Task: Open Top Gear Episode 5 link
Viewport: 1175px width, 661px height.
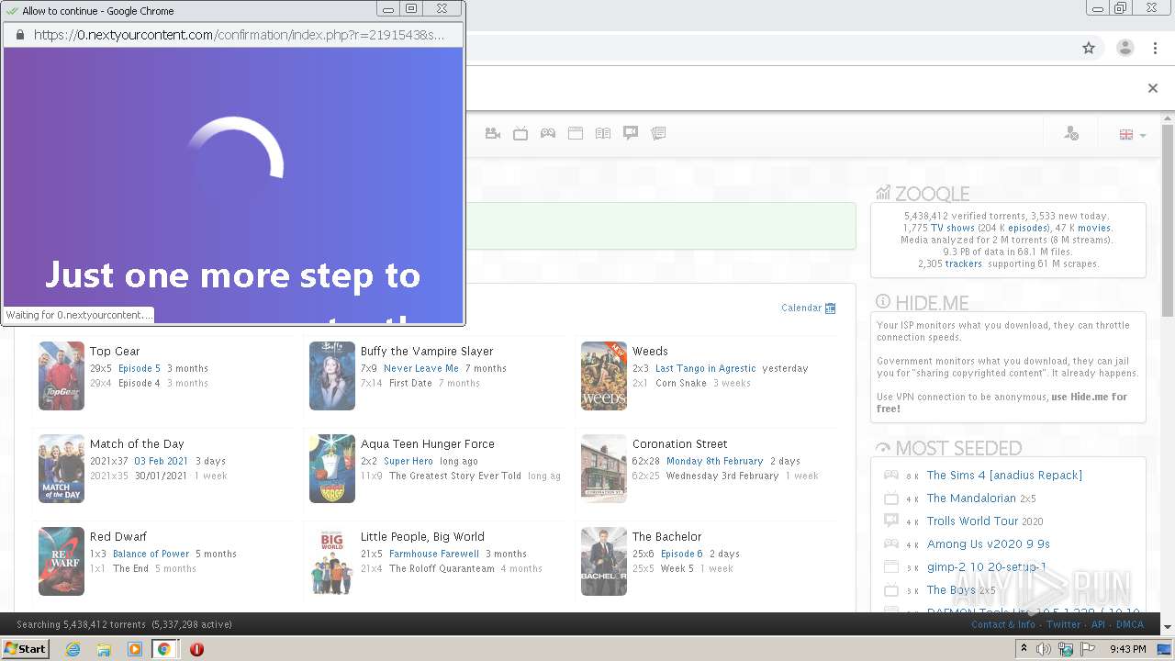Action: tap(140, 369)
